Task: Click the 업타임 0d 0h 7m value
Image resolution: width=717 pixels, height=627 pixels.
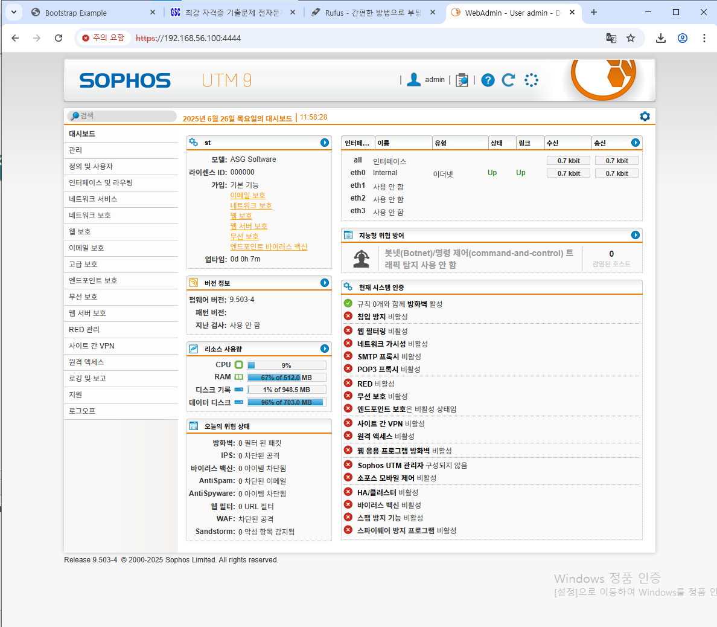Action: (245, 259)
